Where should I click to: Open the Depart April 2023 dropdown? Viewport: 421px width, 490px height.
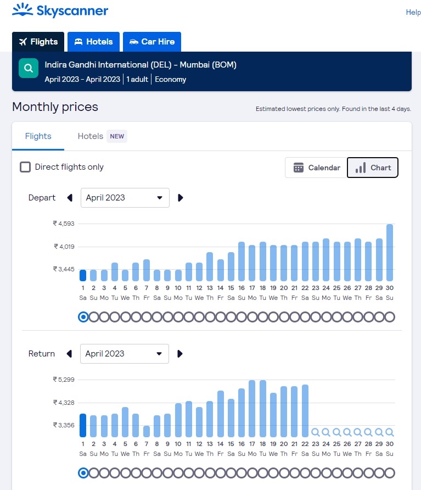[125, 198]
